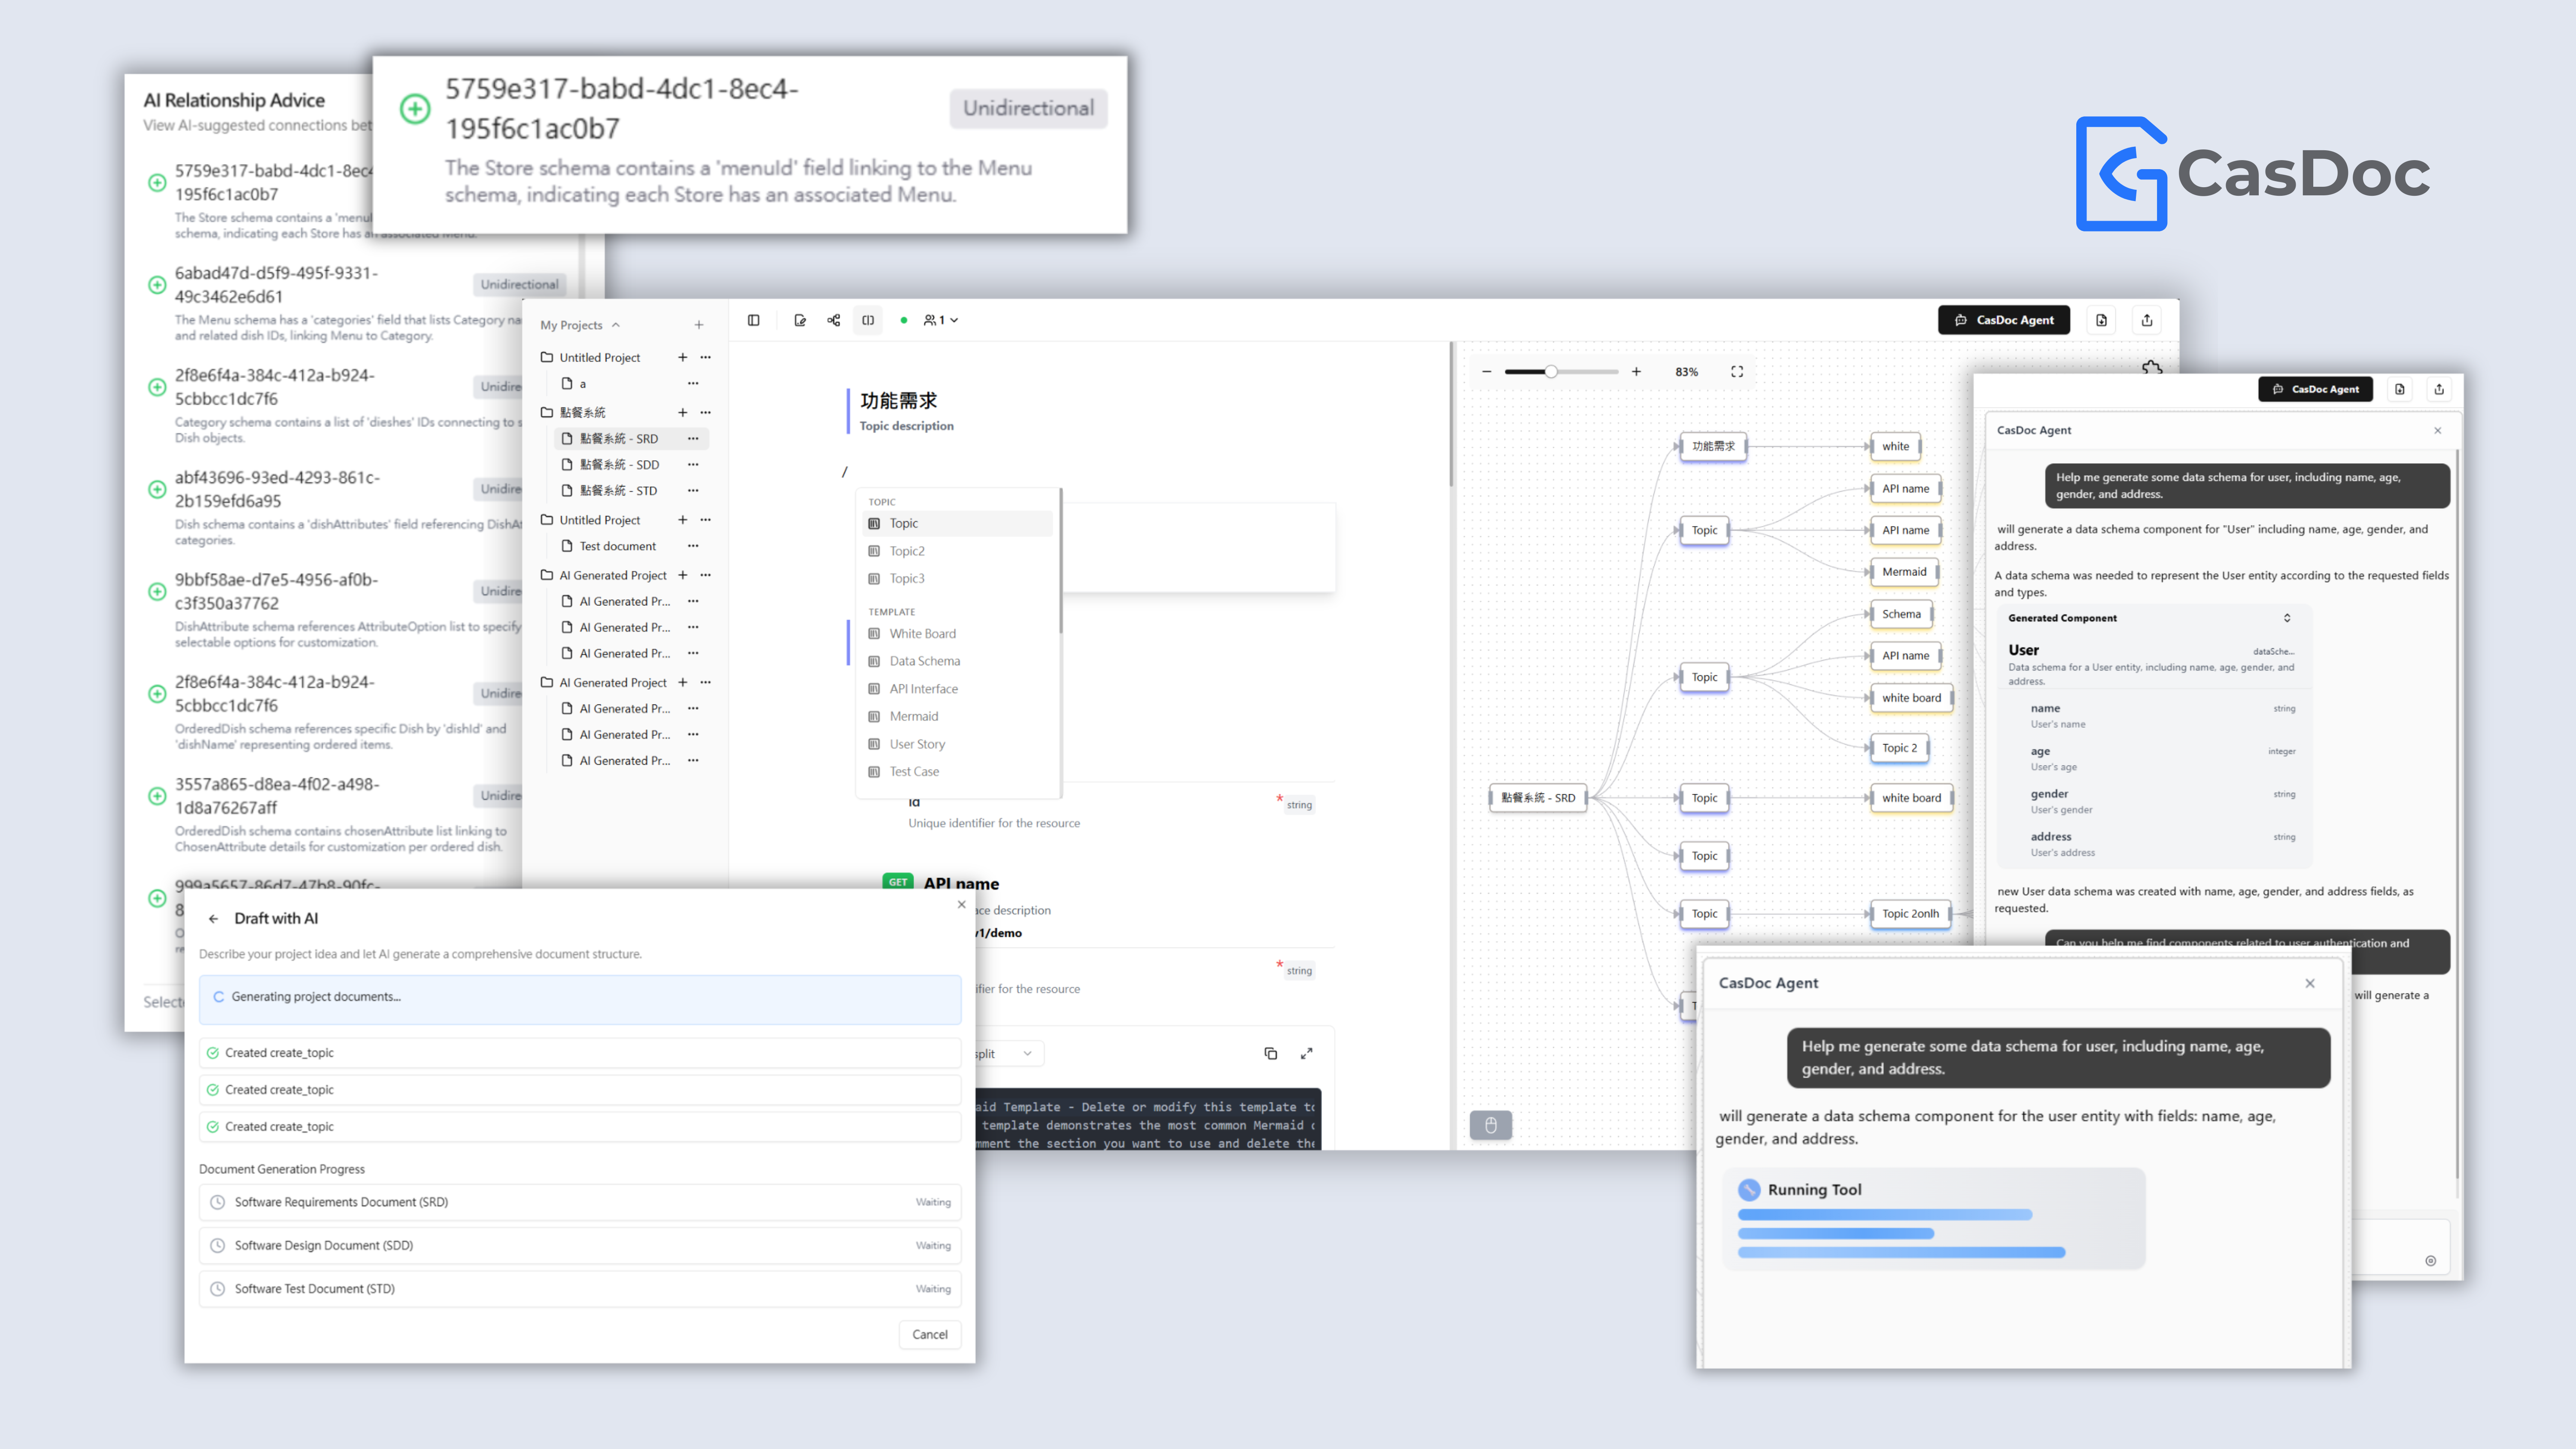Open more options for Test document
This screenshot has height=1449, width=2576.
pos(693,546)
